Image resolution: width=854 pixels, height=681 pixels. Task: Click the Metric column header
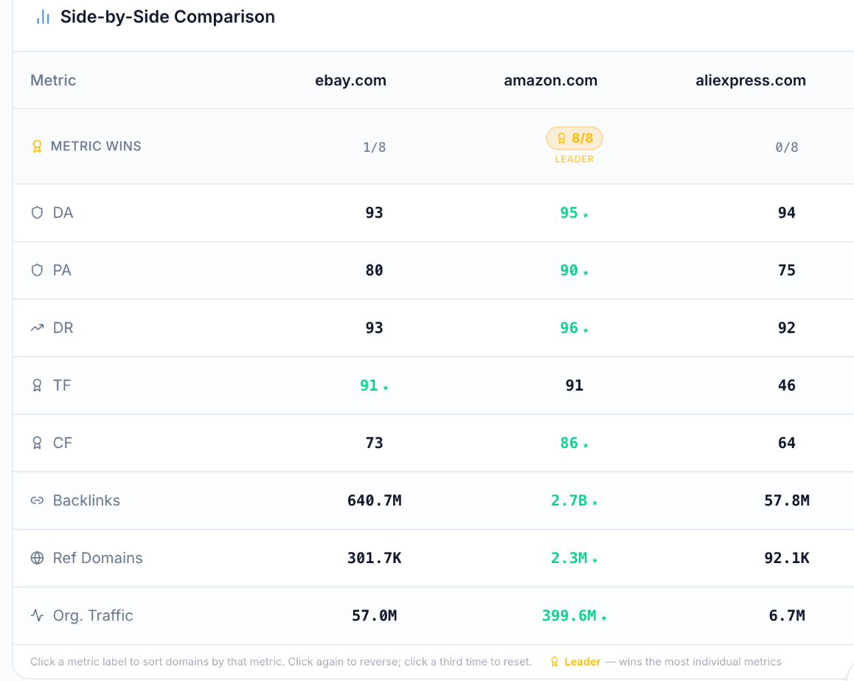53,80
